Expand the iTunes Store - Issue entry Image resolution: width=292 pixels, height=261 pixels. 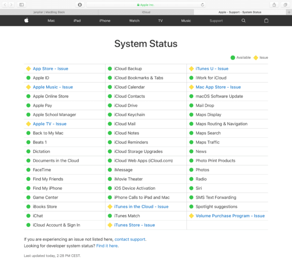point(134,225)
